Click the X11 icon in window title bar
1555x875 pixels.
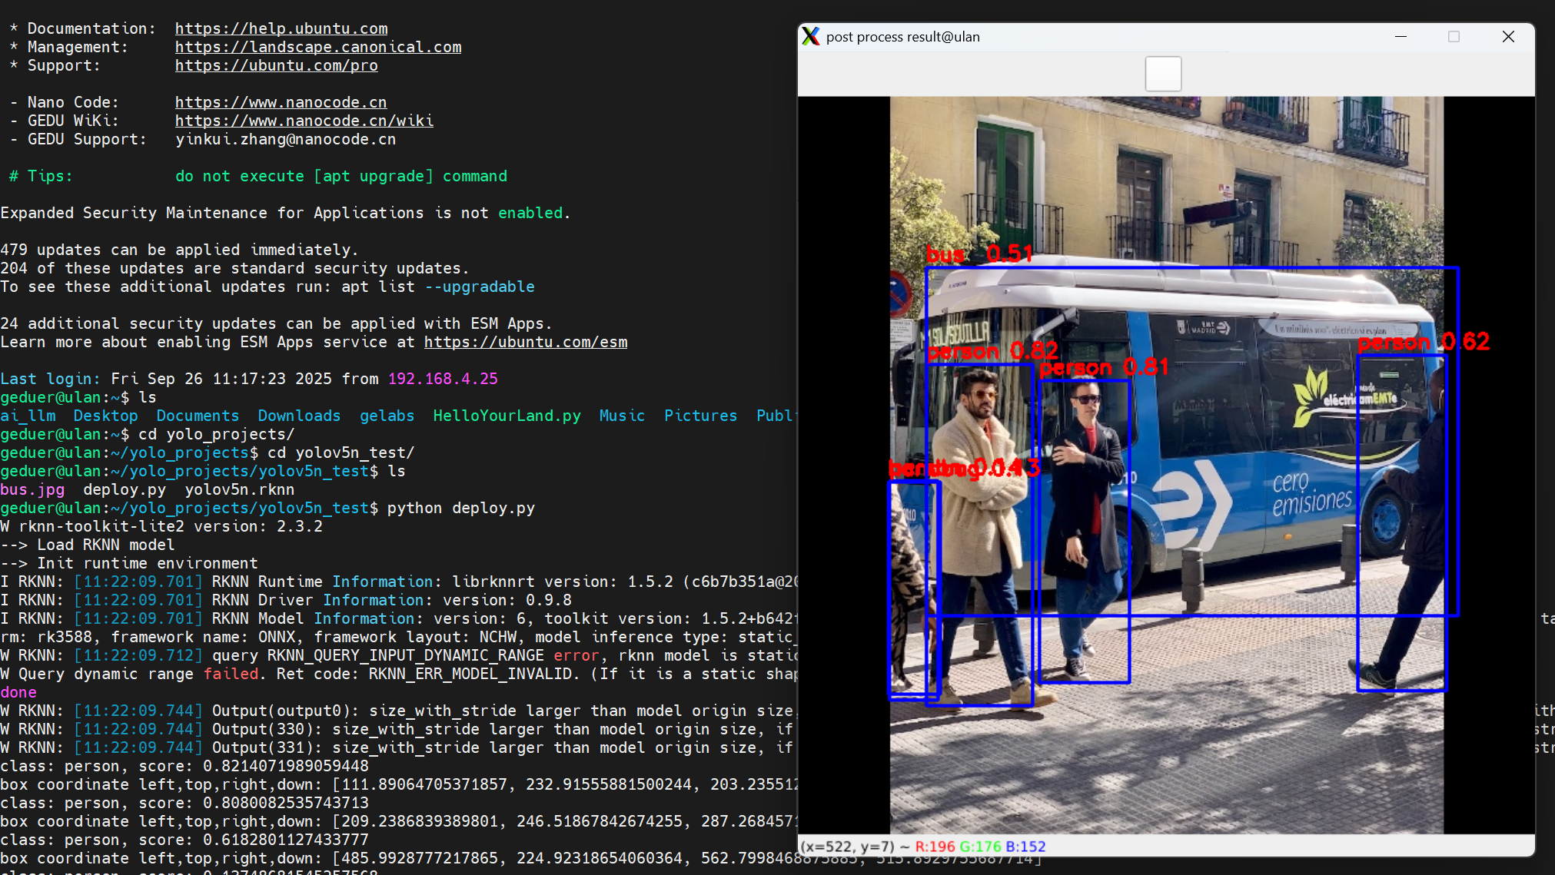810,36
